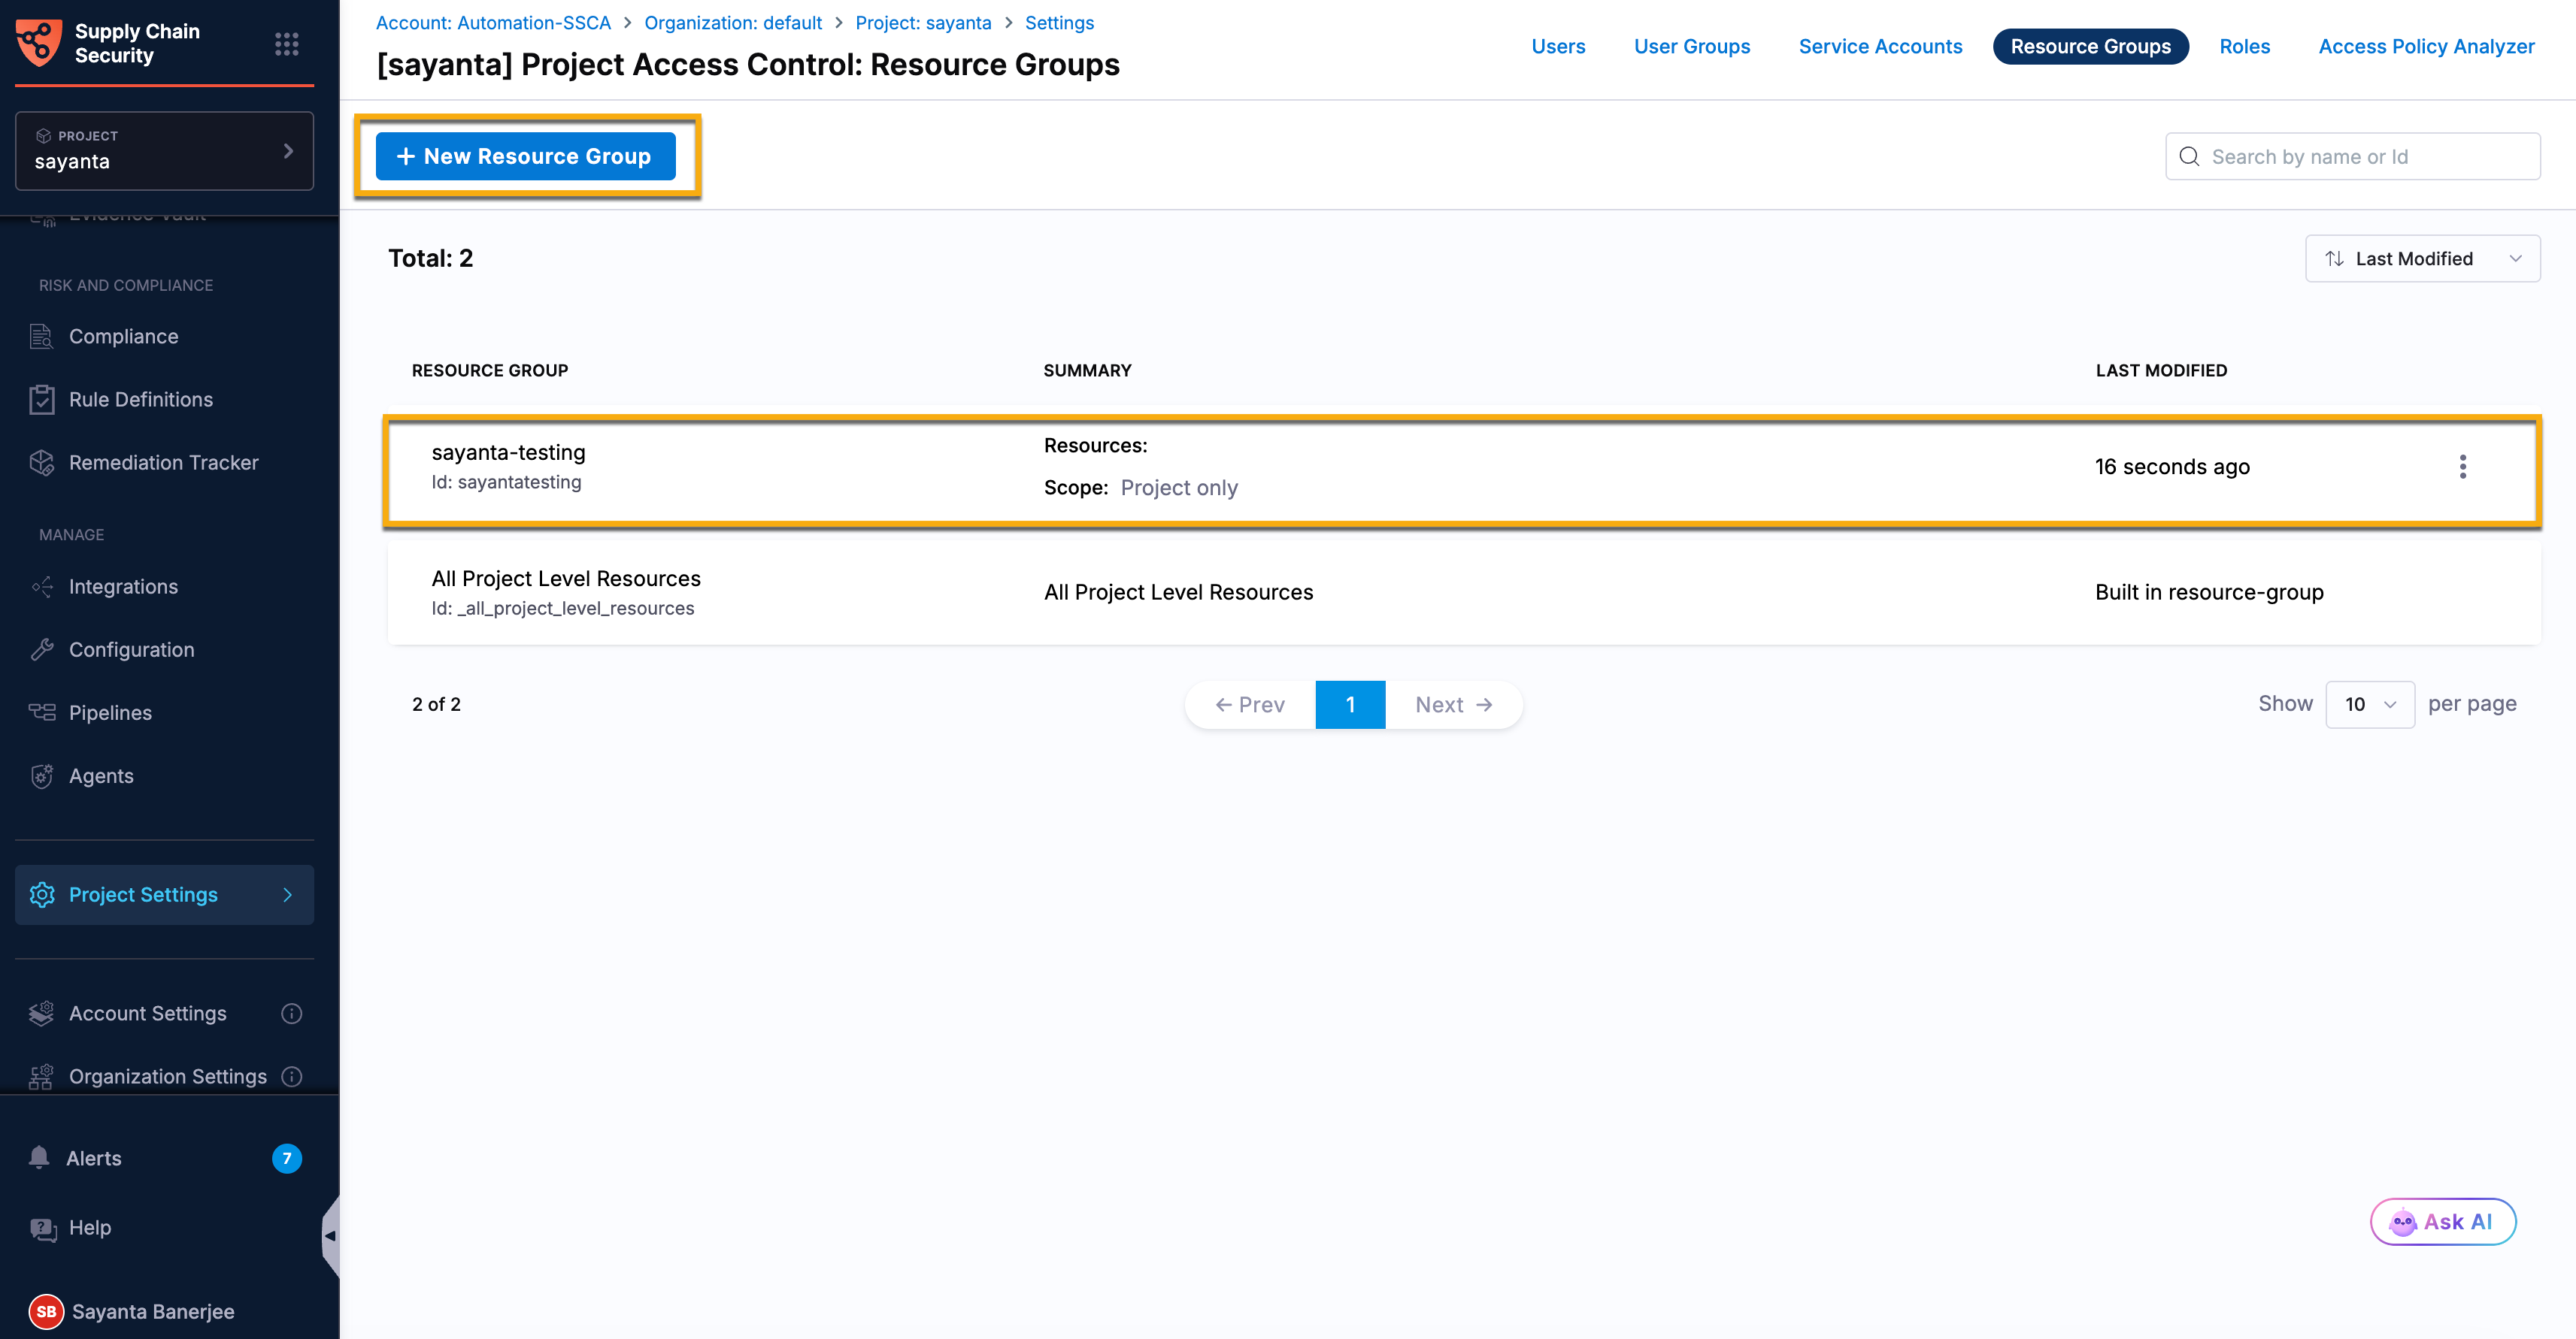Image resolution: width=2576 pixels, height=1339 pixels.
Task: Navigate to Account: Automation-SSCA breadcrumb
Action: coord(493,22)
